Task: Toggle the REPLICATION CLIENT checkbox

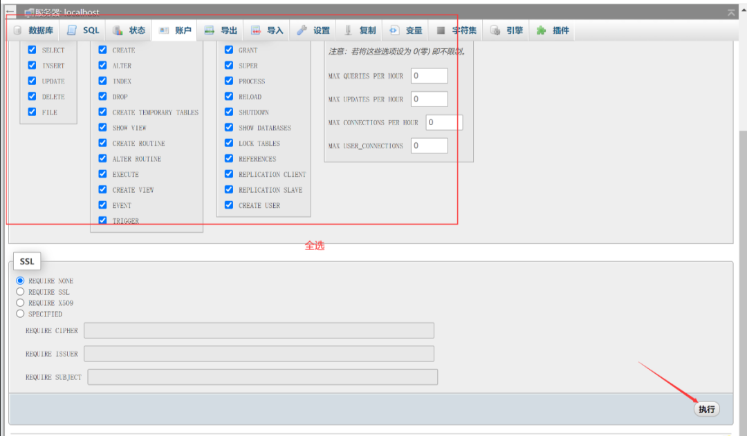Action: pyautogui.click(x=229, y=173)
